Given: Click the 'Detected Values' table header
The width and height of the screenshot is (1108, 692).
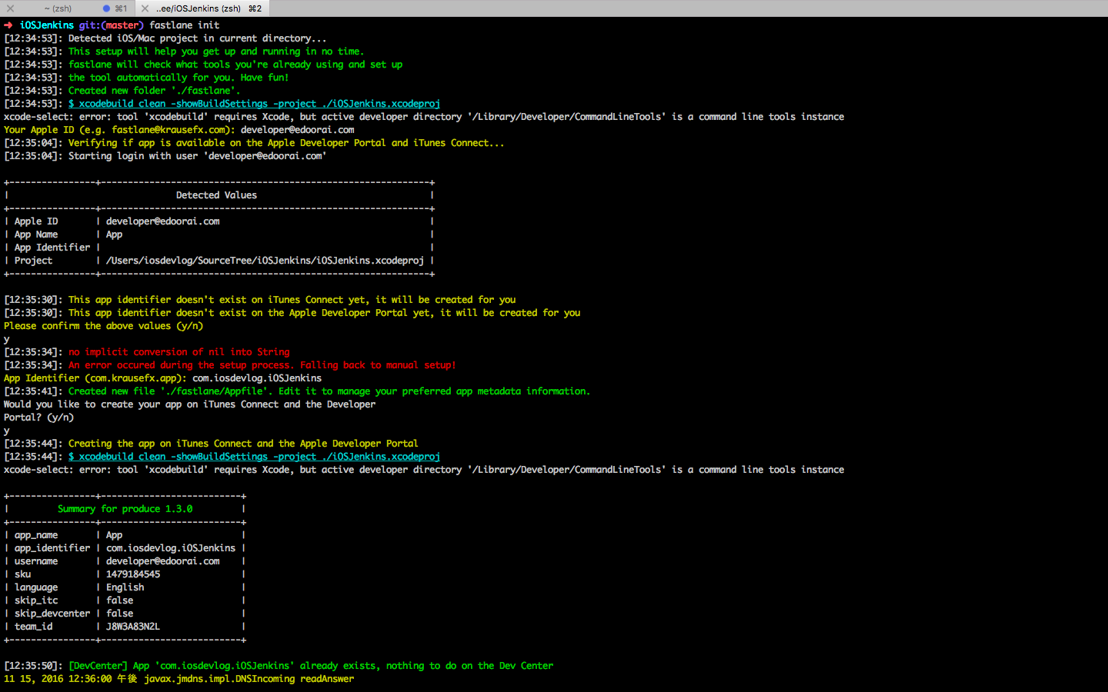Looking at the screenshot, I should pos(216,195).
